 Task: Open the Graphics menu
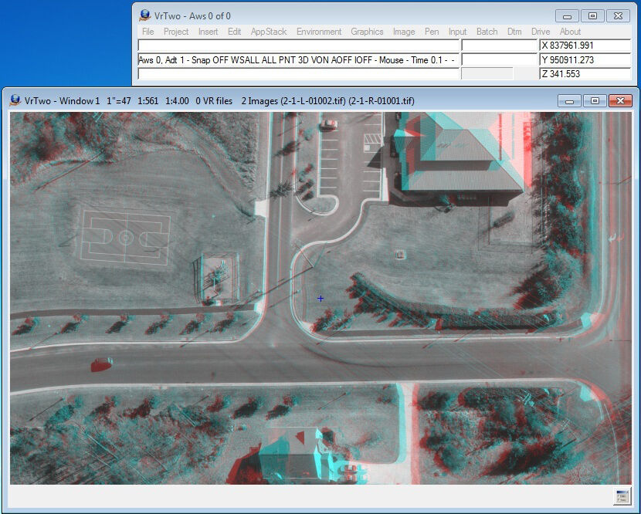tap(367, 32)
